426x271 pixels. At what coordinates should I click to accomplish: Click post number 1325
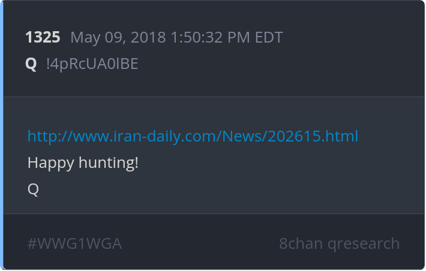point(43,37)
